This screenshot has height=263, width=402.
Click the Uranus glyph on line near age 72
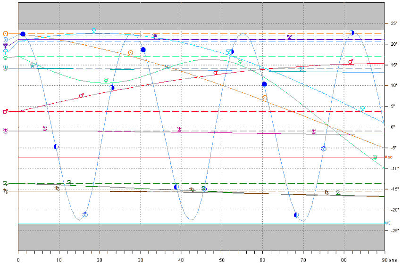[x=314, y=131]
